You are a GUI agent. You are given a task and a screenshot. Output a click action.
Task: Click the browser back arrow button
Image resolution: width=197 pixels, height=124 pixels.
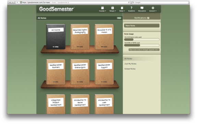pyautogui.click(x=10, y=2)
